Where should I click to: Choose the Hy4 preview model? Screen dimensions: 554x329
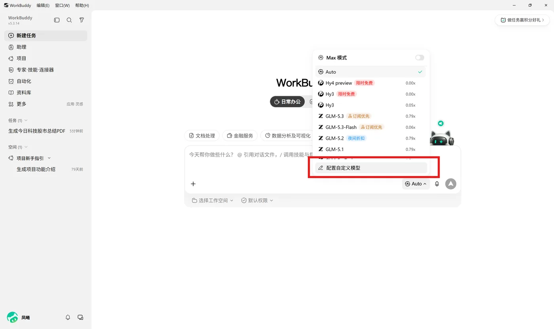click(x=370, y=83)
